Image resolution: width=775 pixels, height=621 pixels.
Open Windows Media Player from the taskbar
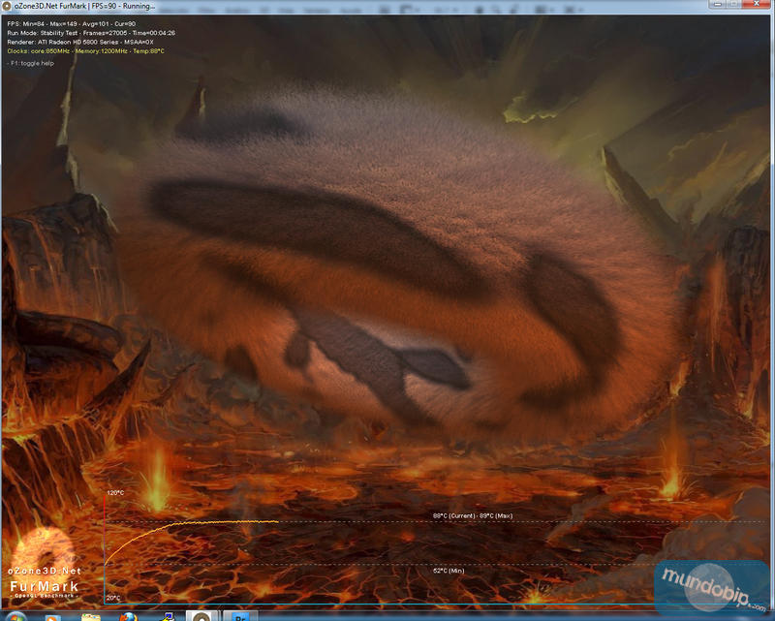click(52, 616)
